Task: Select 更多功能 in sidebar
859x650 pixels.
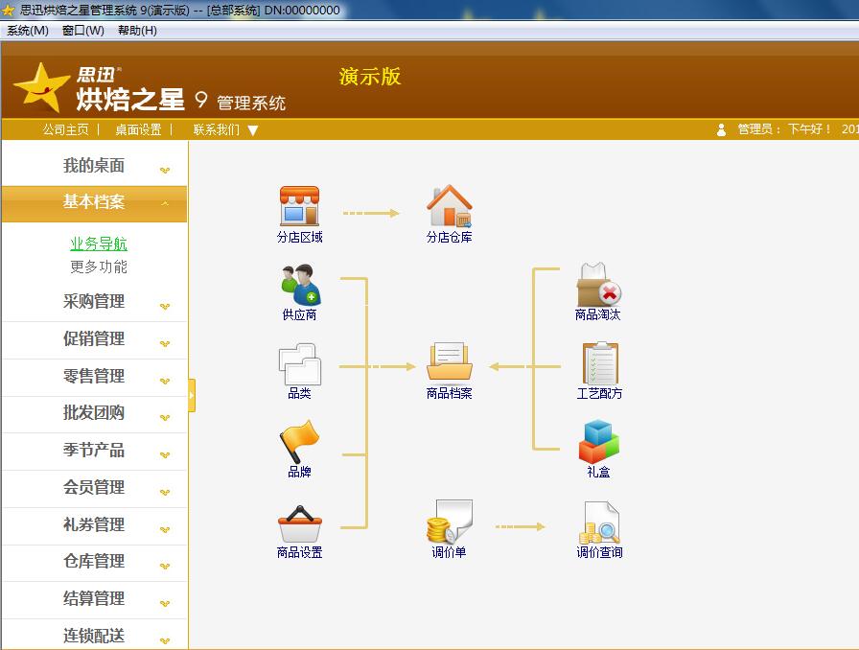Action: (99, 267)
